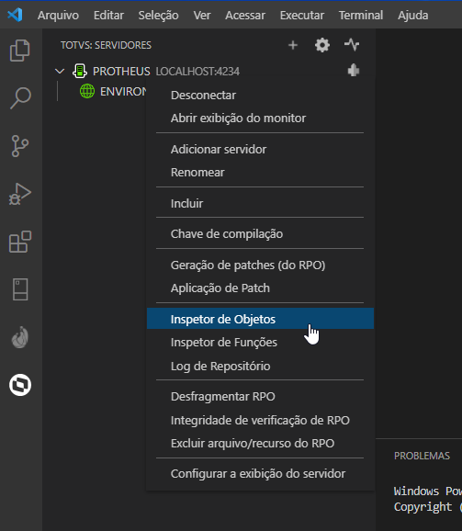Collapse the PROTHEUS server tree node
The image size is (462, 531).
[60, 72]
